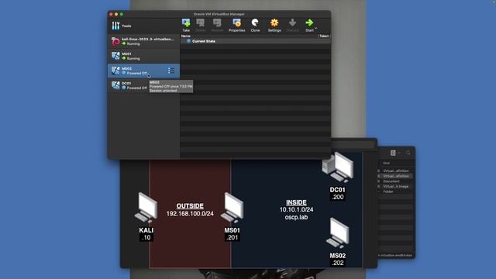Select the highlighted Virtual definition row in Finder
Screen dimensions: 496x279
click(x=396, y=176)
